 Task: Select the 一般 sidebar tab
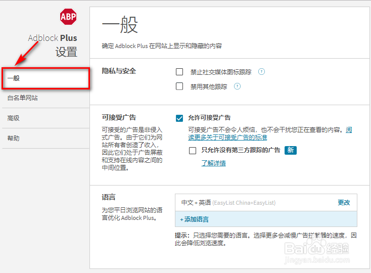(45, 78)
